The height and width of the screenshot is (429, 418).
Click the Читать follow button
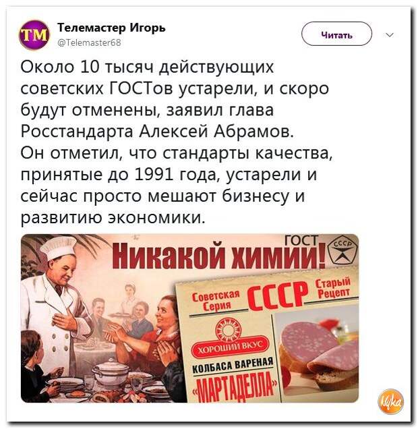(x=336, y=34)
